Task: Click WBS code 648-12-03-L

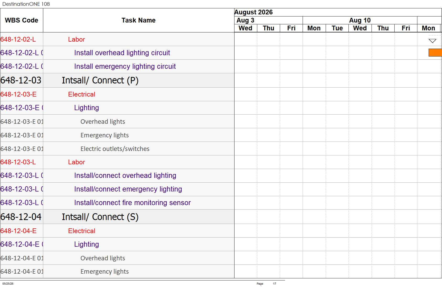Action: (x=18, y=162)
